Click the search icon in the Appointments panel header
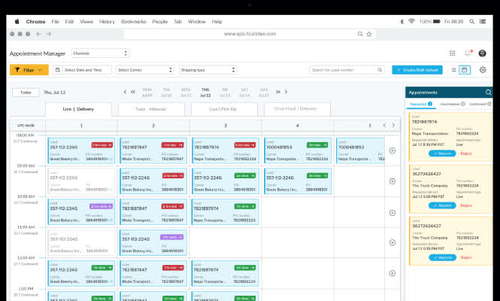This screenshot has height=301, width=500. click(x=488, y=93)
